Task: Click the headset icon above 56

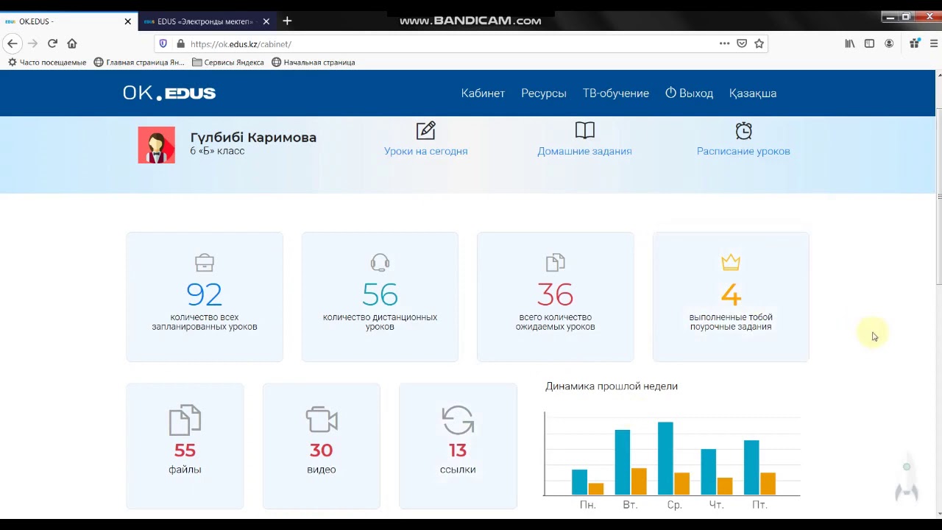Action: [380, 263]
